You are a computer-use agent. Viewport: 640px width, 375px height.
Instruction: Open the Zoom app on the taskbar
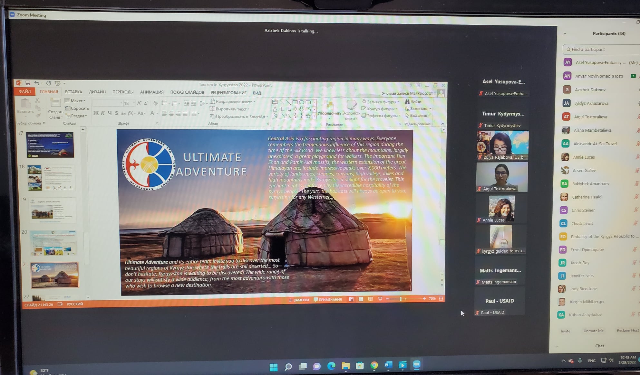click(417, 365)
